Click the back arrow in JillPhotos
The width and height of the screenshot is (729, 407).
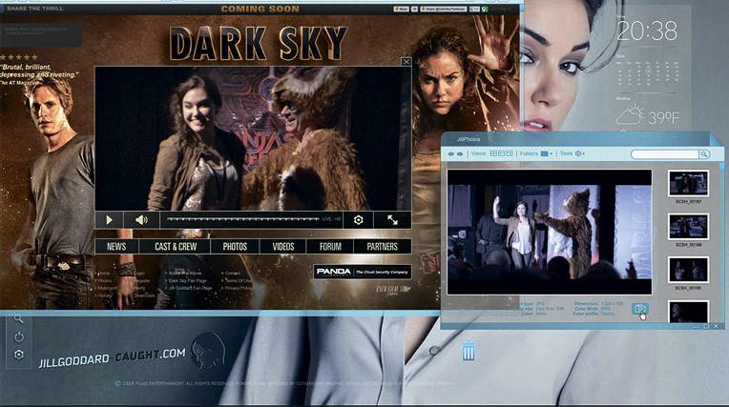(x=451, y=153)
